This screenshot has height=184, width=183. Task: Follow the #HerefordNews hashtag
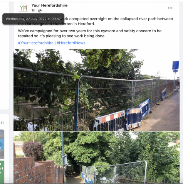point(71,43)
